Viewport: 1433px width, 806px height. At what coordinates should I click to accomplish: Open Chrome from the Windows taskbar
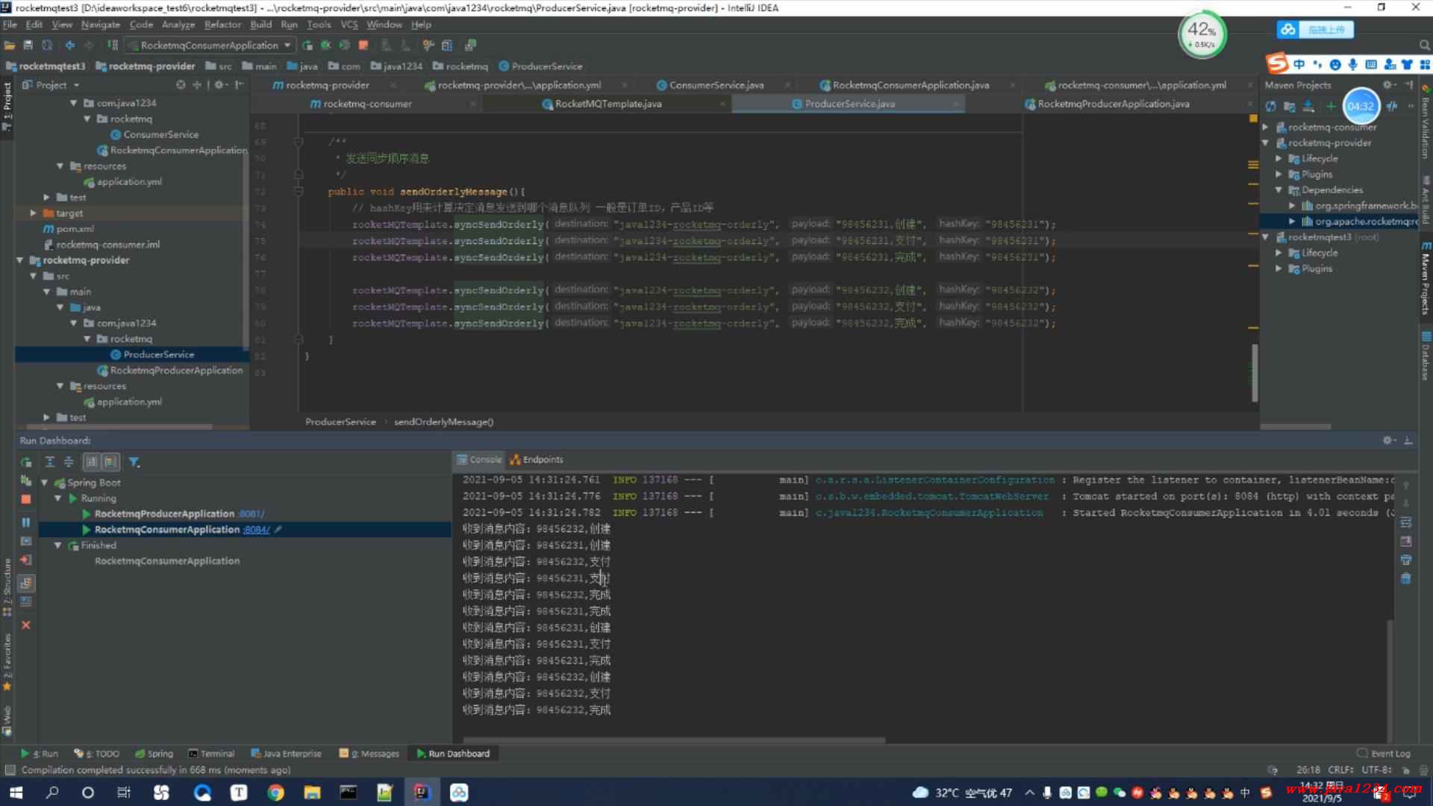tap(275, 793)
